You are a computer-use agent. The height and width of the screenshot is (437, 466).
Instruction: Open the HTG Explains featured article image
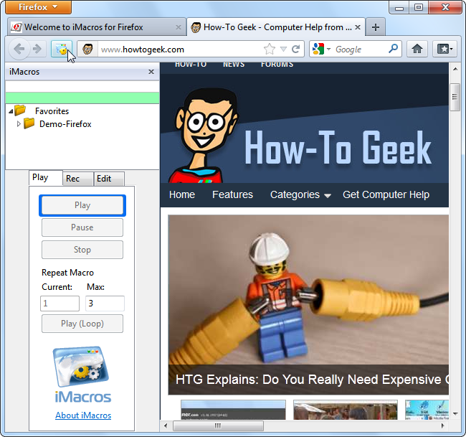[308, 289]
